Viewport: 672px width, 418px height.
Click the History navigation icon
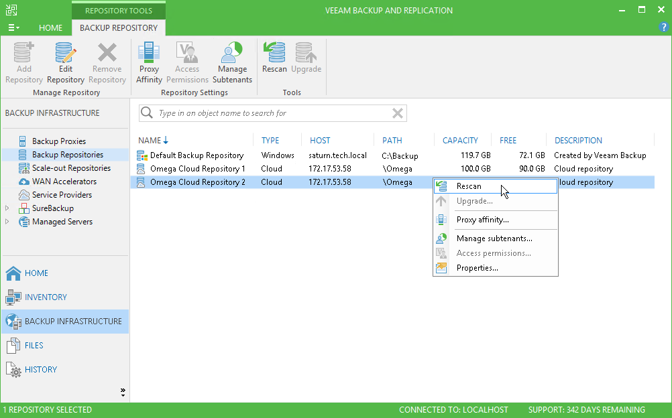[x=13, y=370]
